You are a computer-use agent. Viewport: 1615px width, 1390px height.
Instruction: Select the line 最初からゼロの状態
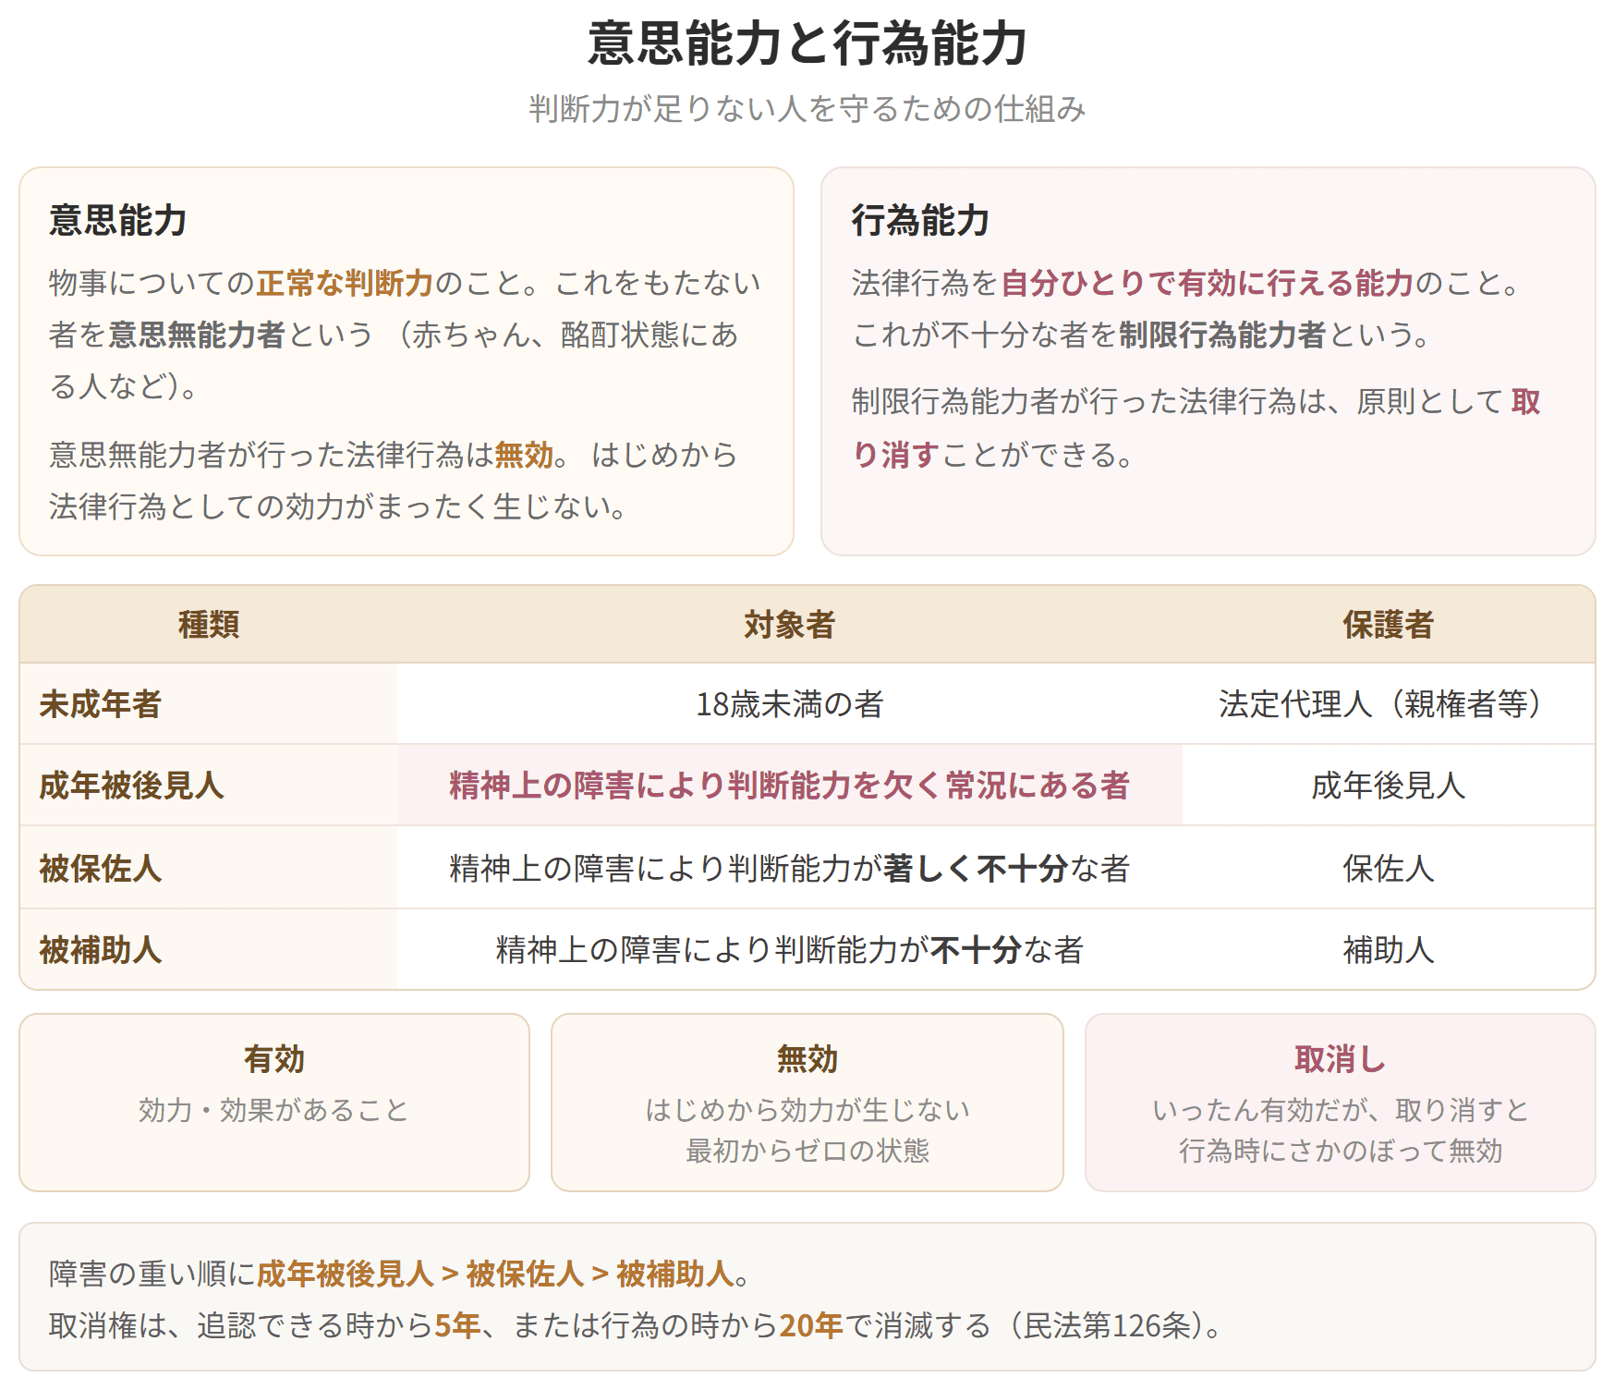[x=807, y=1151]
